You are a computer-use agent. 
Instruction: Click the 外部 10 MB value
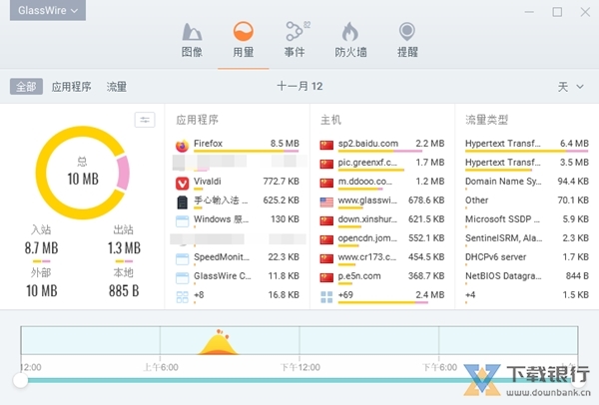[41, 291]
